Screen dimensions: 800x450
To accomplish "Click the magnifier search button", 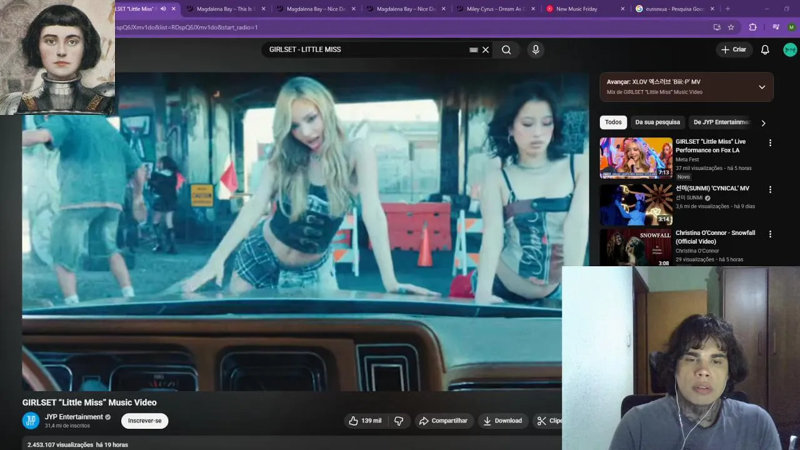I will (x=506, y=50).
